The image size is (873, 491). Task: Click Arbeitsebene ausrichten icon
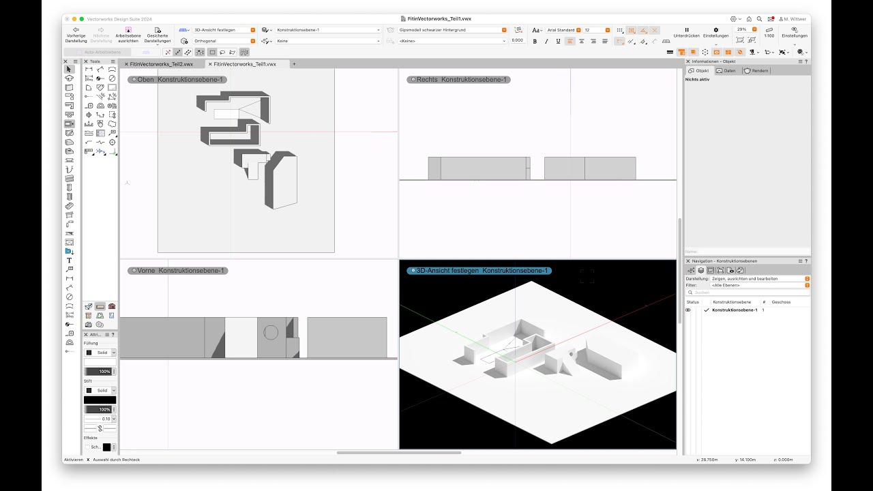[128, 29]
